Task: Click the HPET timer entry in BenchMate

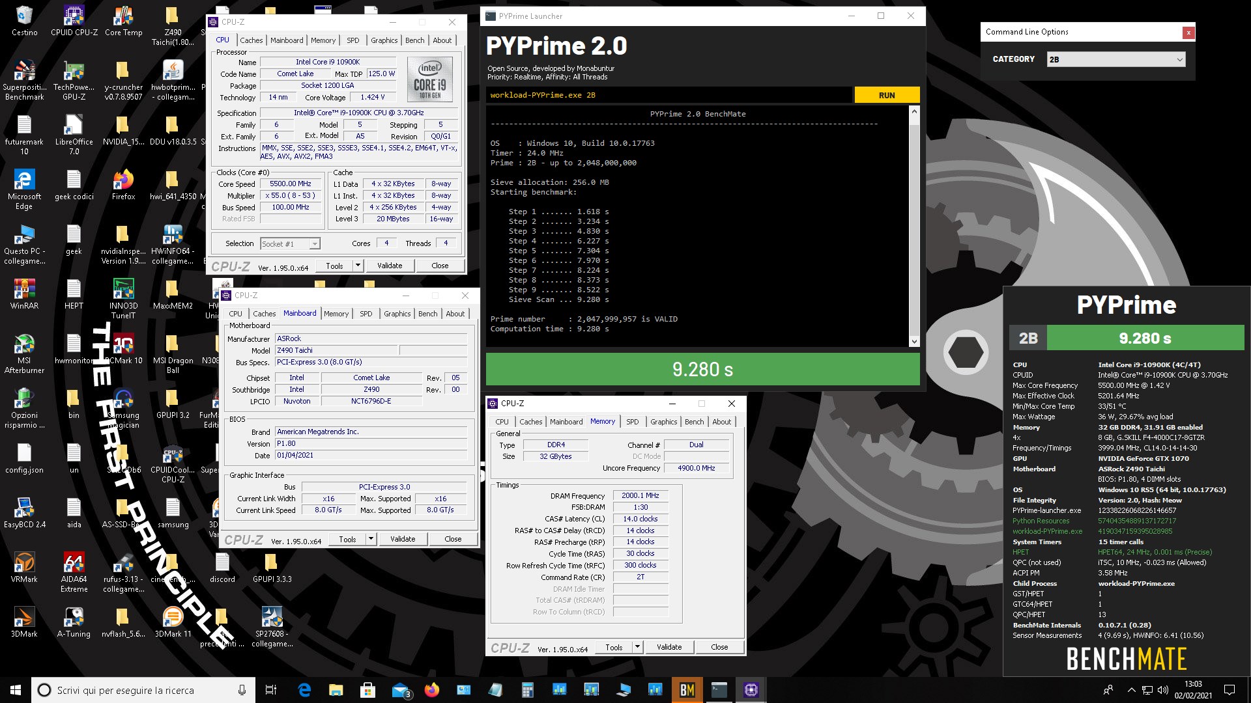Action: 1020,552
